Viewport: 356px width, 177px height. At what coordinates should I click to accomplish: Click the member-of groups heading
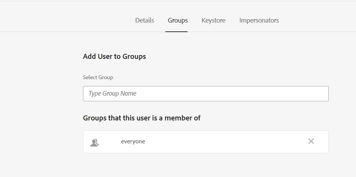click(142, 118)
